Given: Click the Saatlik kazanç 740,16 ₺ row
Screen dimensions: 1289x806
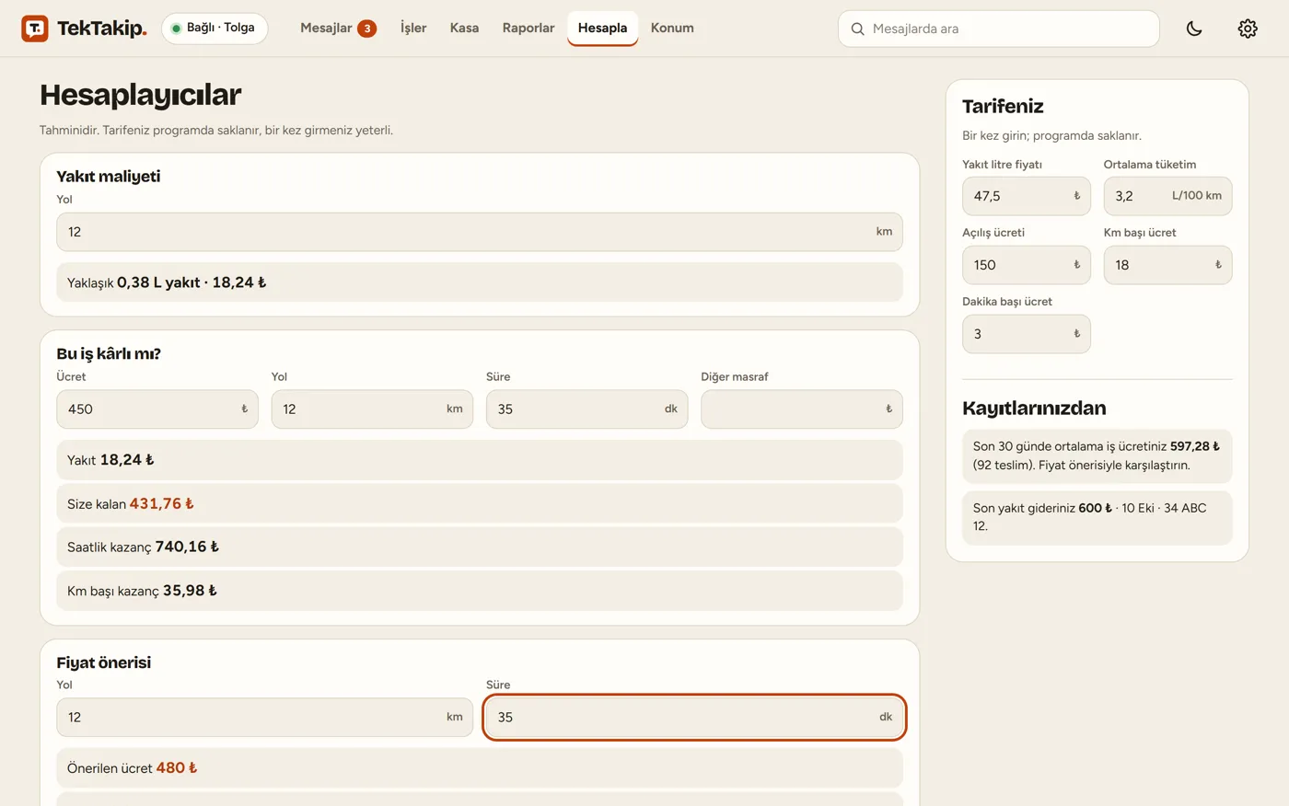Looking at the screenshot, I should 479,547.
